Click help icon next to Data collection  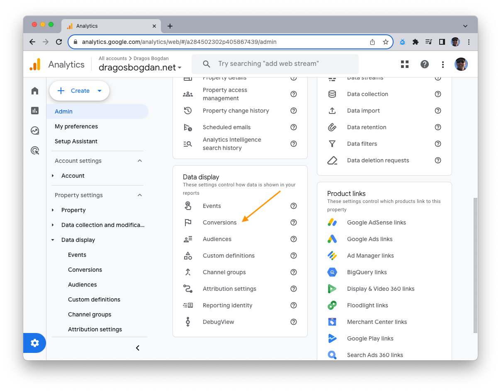tap(438, 94)
